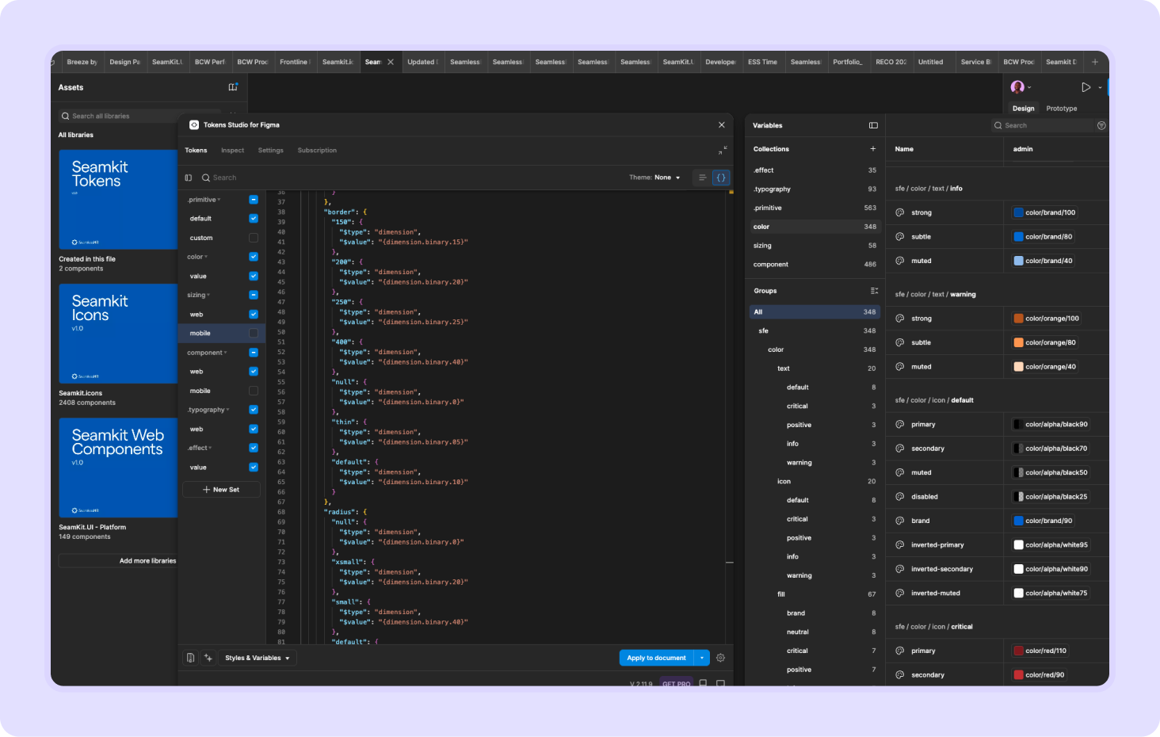This screenshot has width=1160, height=737.
Task: Collapse the component token set group arrow
Action: [x=226, y=353]
